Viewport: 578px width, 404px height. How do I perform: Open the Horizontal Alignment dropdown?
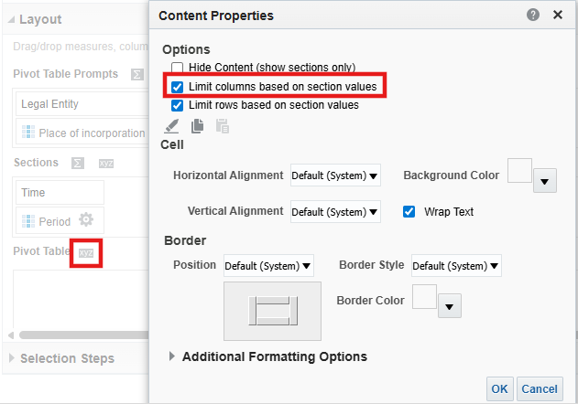click(x=334, y=175)
